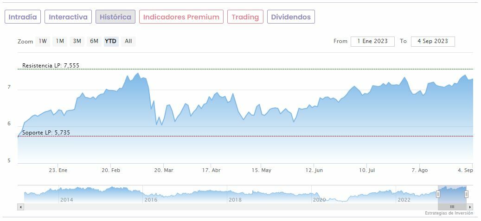The image size is (481, 221).
Task: Zoom chart to 6M
Action: coord(94,41)
